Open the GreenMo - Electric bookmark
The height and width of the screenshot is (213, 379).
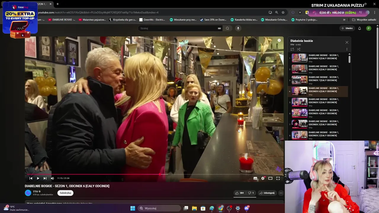pos(152,20)
